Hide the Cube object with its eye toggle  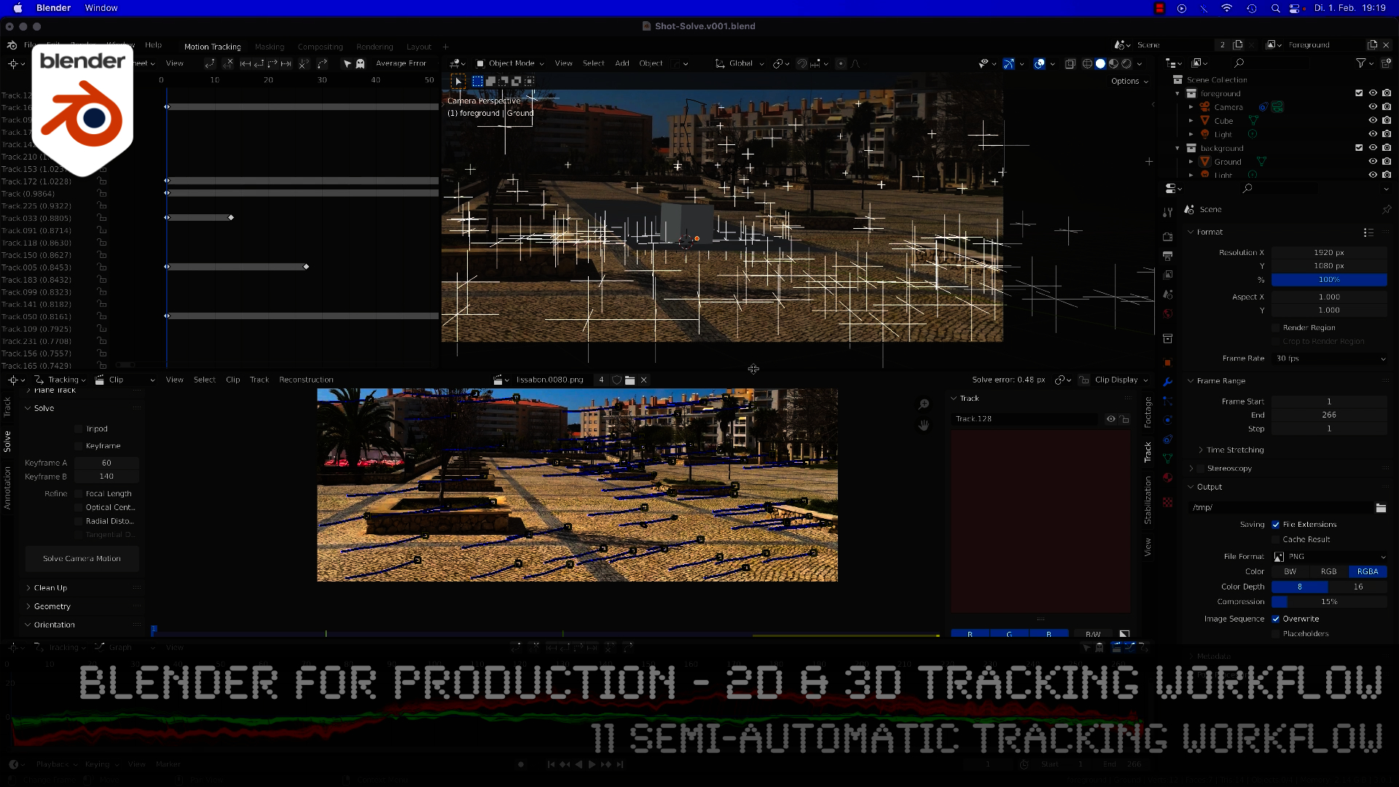pos(1373,121)
